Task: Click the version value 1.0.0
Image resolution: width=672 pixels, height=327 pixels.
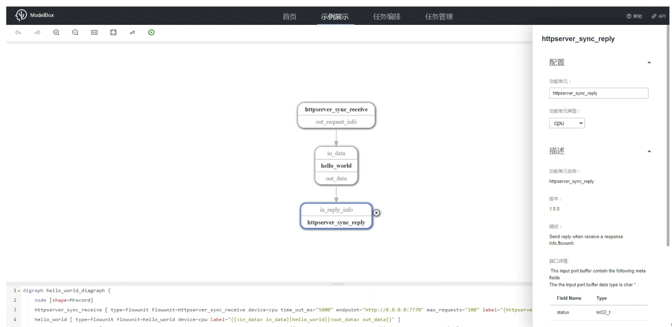Action: tap(554, 209)
